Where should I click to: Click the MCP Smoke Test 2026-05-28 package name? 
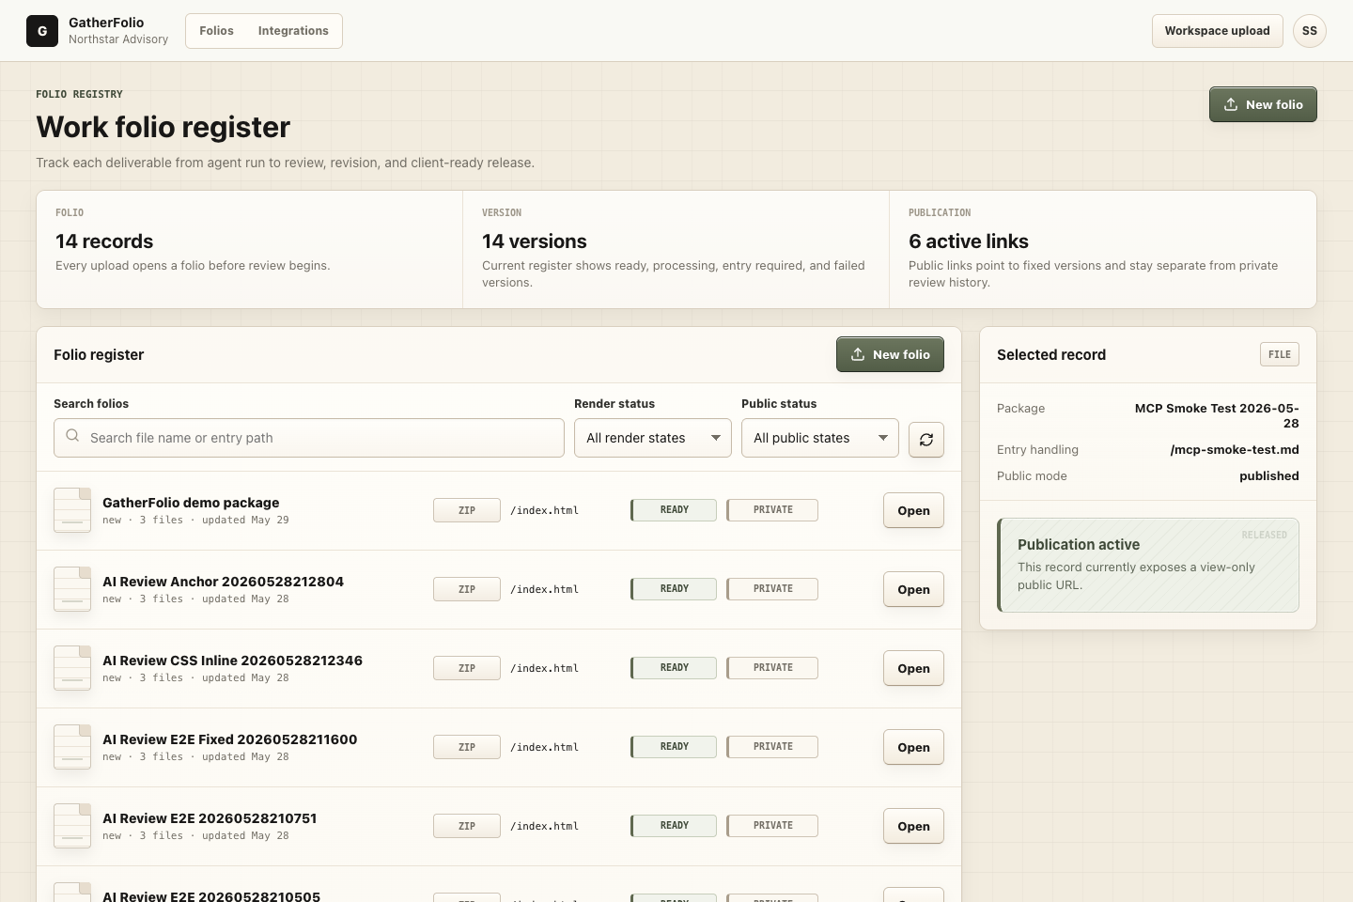(x=1217, y=415)
